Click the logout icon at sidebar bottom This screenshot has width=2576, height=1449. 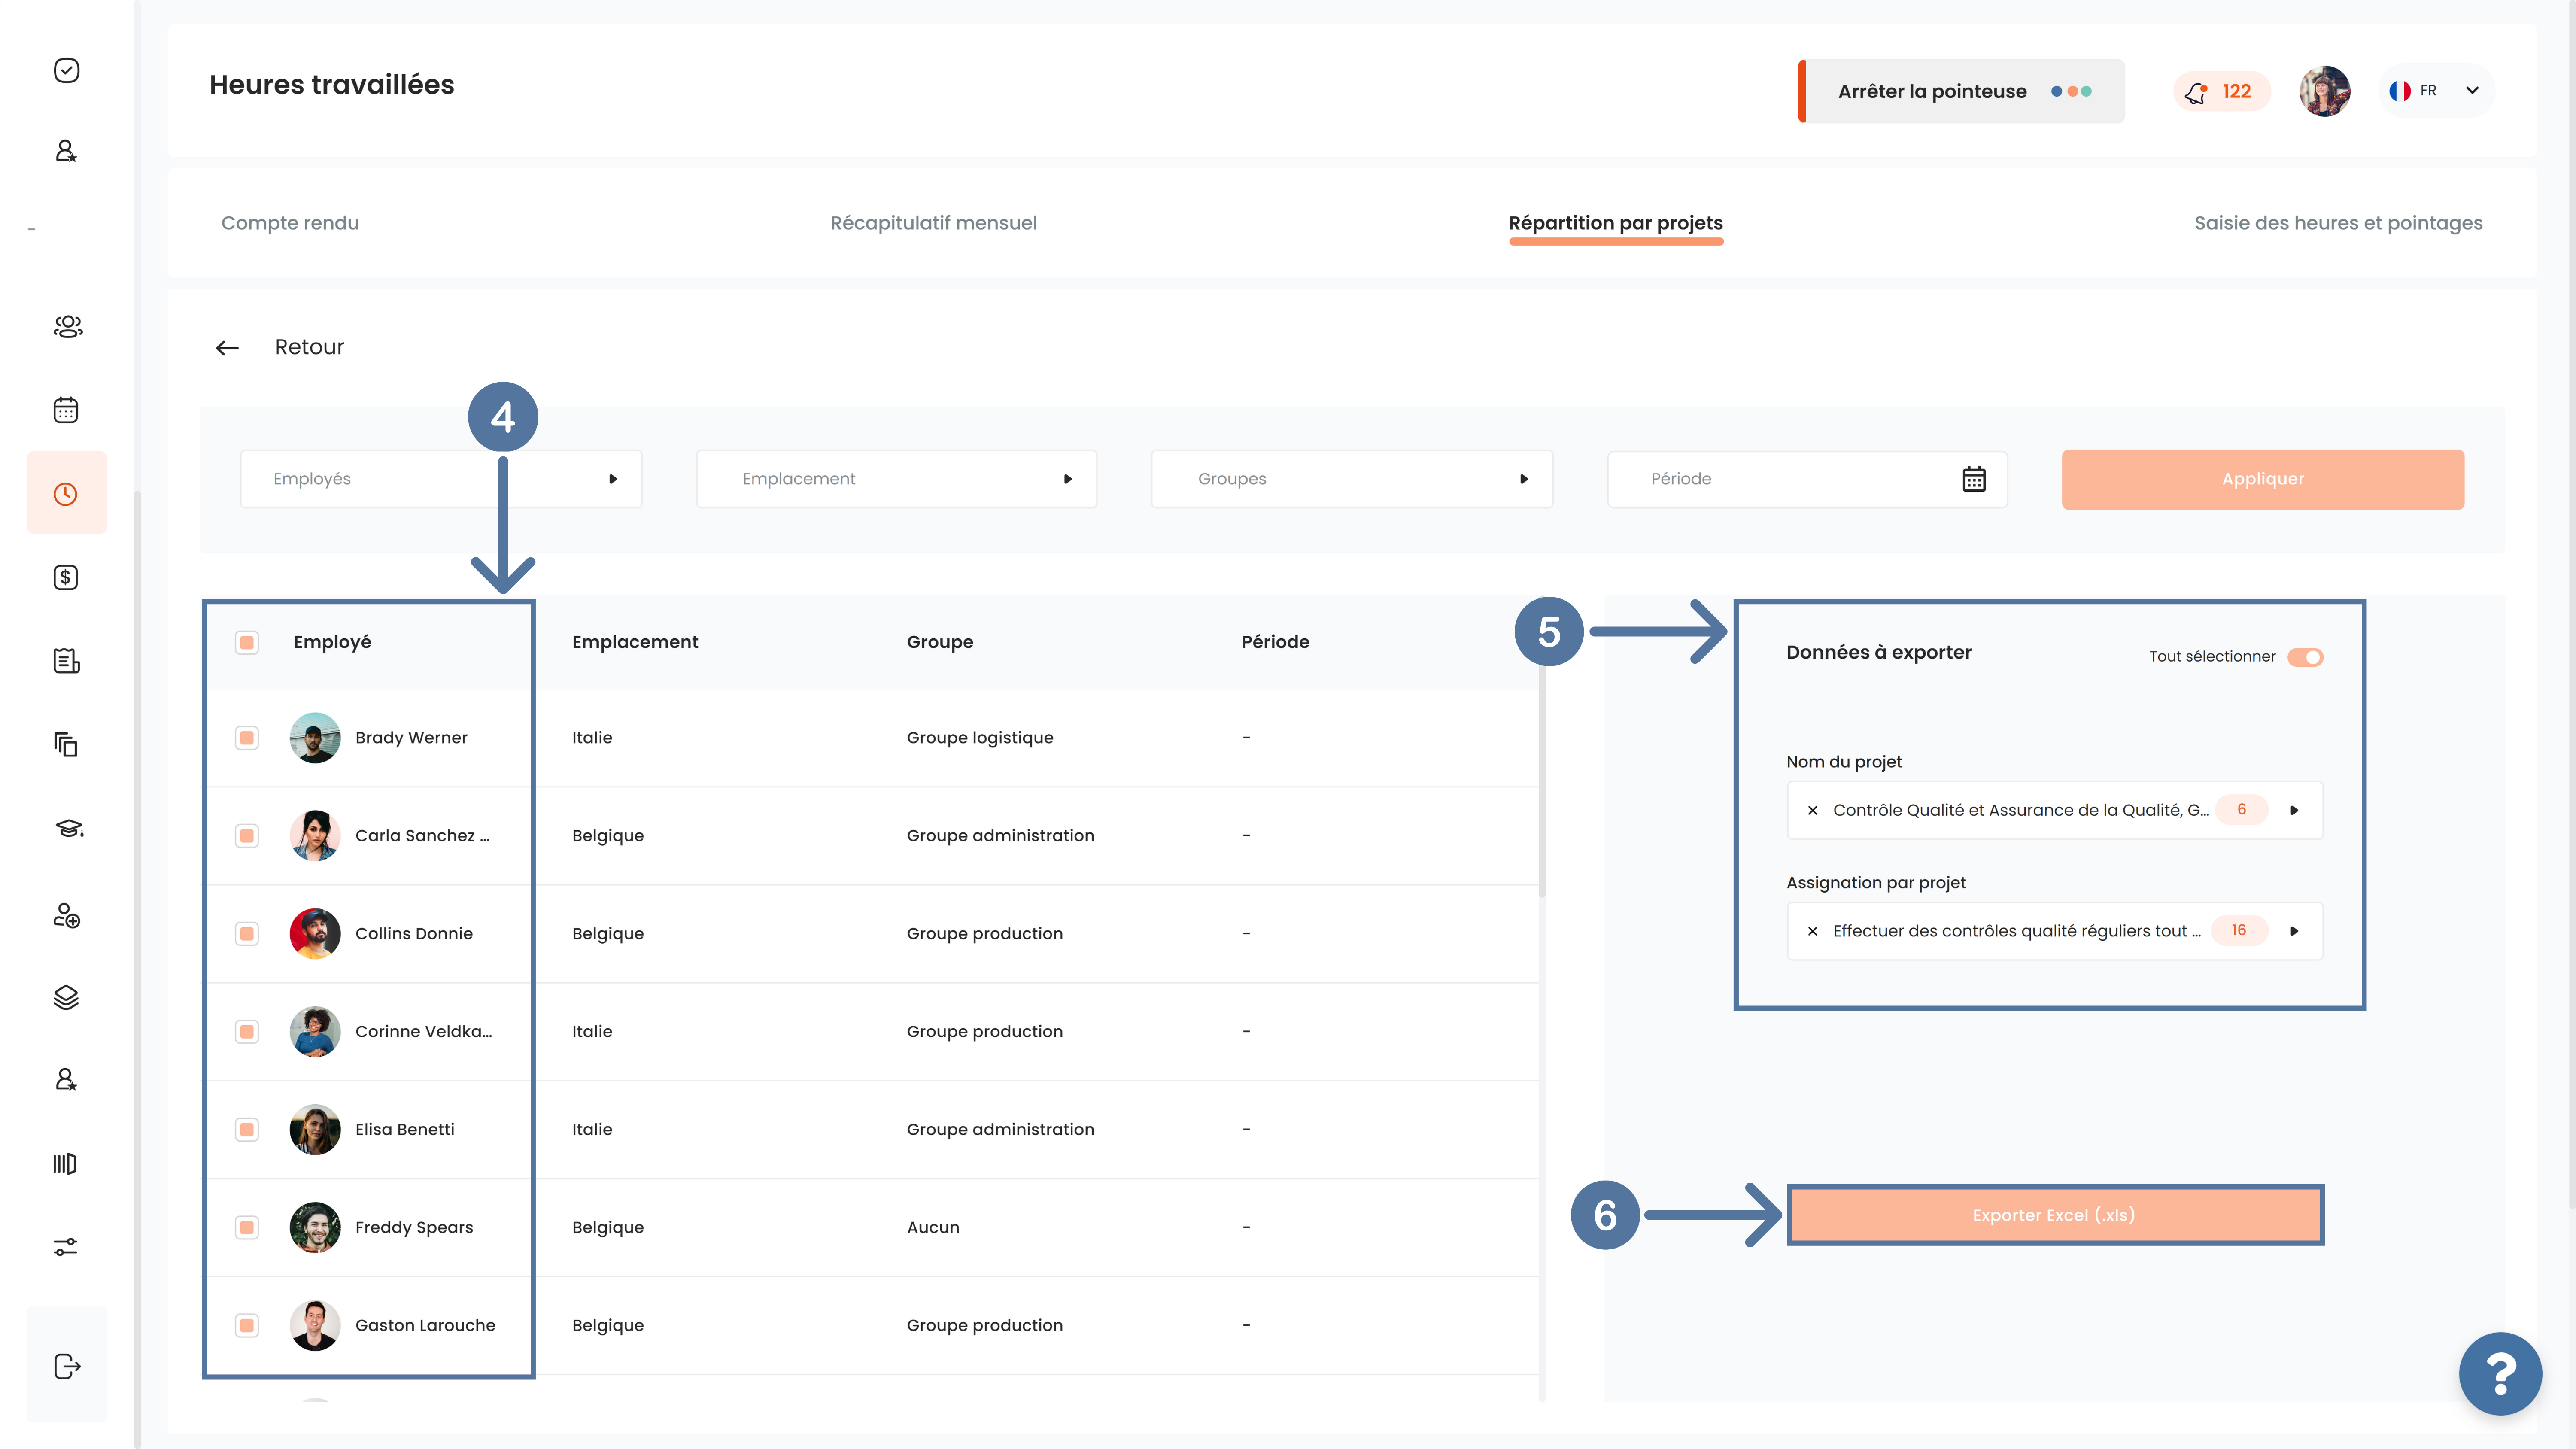(x=67, y=1366)
